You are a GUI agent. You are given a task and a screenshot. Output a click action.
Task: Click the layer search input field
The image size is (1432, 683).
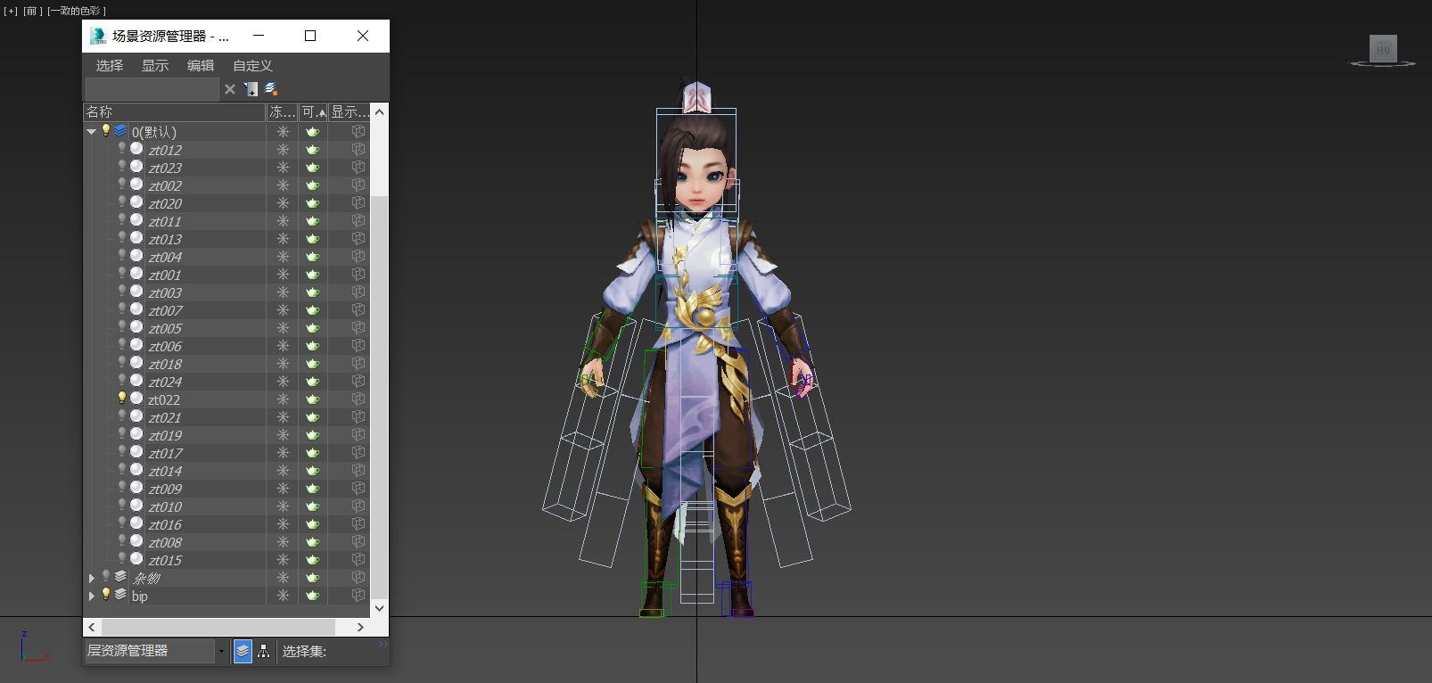click(x=152, y=89)
